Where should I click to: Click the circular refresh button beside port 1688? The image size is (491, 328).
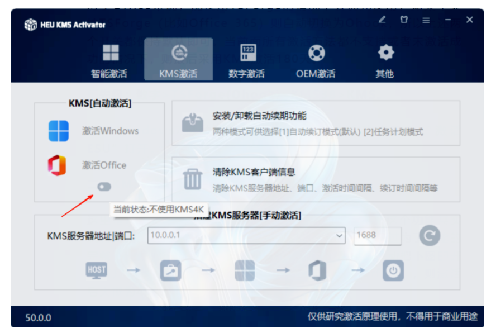point(429,235)
